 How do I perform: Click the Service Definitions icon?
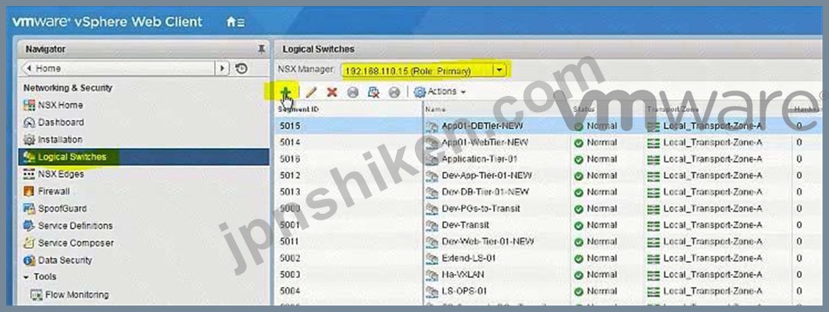pyautogui.click(x=30, y=225)
